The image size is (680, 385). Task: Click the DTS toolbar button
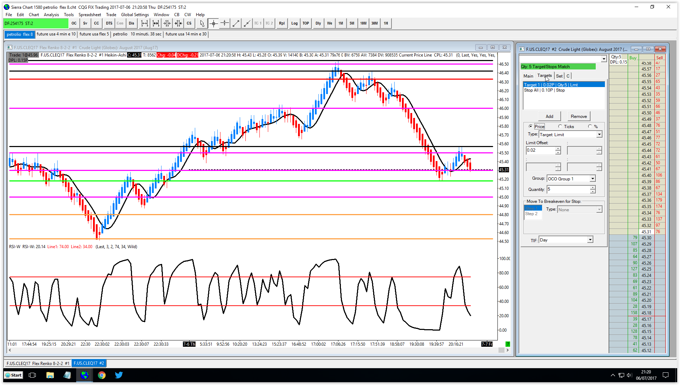click(x=109, y=24)
